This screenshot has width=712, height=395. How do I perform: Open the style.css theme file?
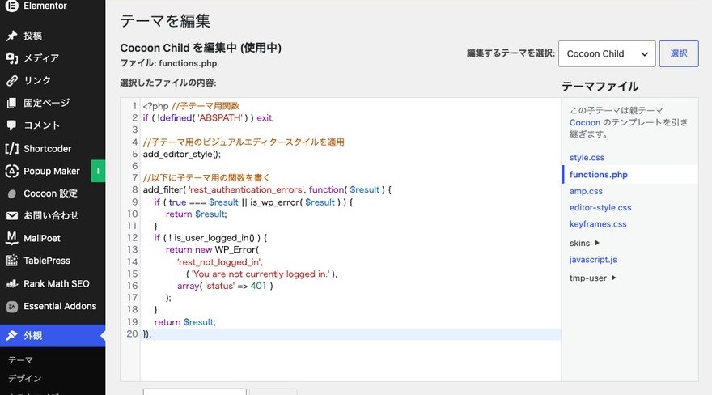(x=587, y=158)
